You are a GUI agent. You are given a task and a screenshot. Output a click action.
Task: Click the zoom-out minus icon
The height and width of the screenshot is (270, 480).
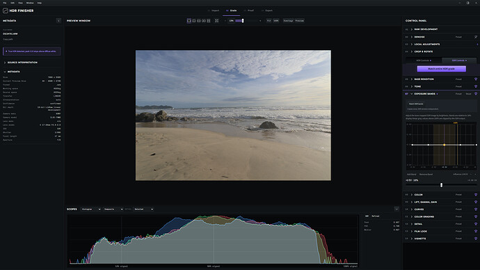point(225,21)
